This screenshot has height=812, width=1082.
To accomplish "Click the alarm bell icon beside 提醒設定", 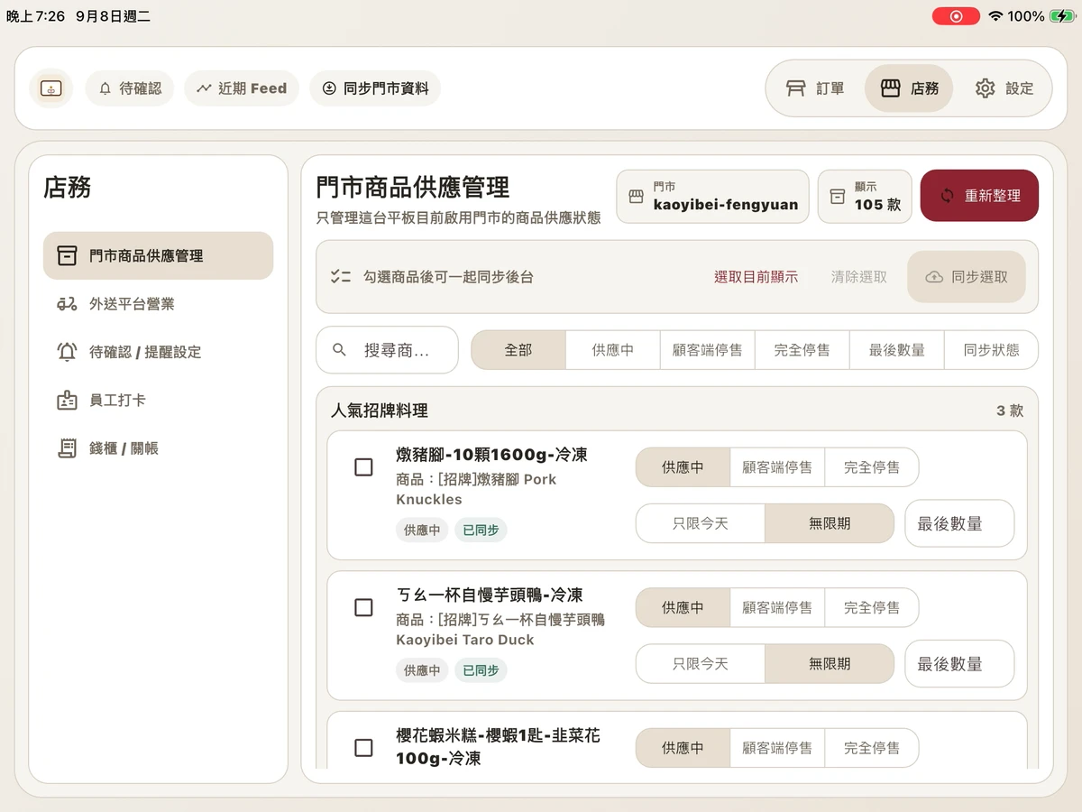I will tap(67, 352).
